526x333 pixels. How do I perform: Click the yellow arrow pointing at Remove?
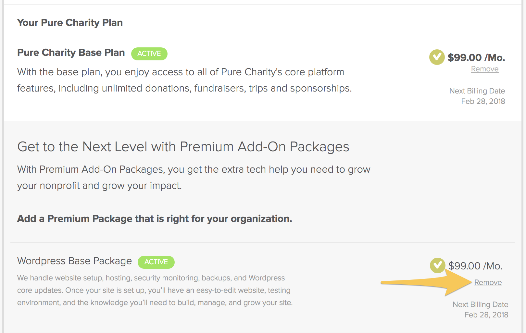pos(426,282)
